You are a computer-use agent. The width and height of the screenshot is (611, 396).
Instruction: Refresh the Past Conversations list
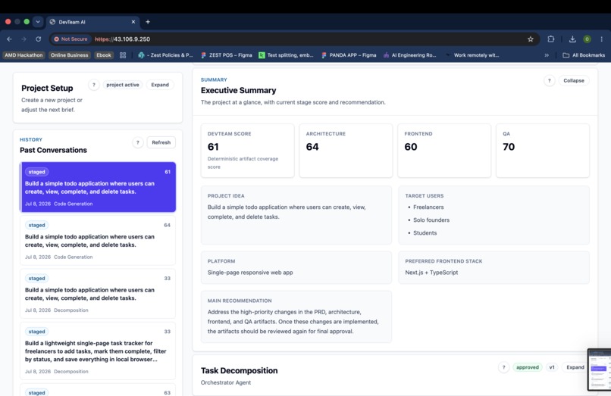point(161,142)
